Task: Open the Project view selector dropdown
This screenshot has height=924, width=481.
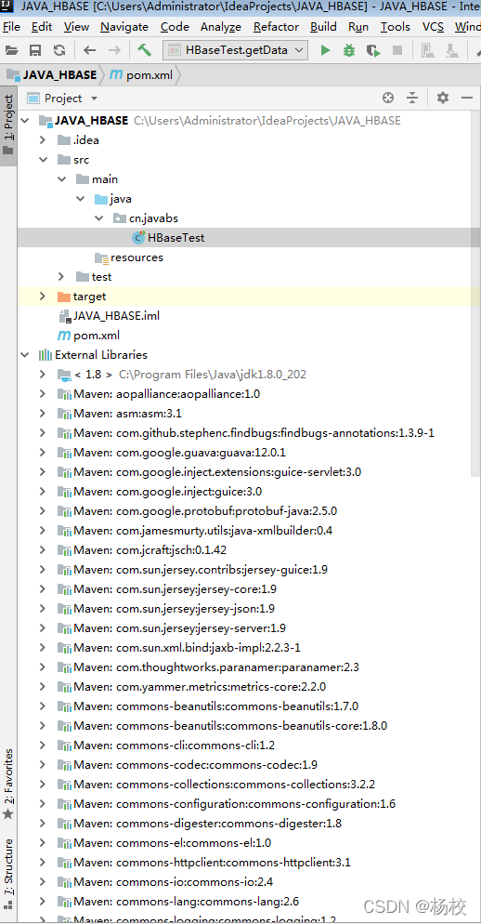Action: tap(63, 99)
